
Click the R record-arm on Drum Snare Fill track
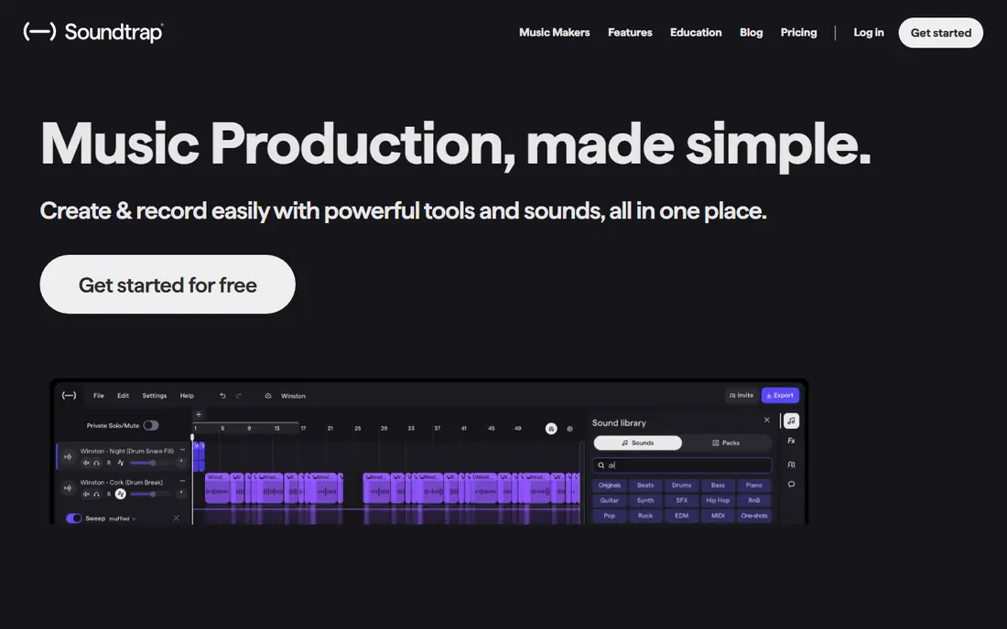coord(109,463)
